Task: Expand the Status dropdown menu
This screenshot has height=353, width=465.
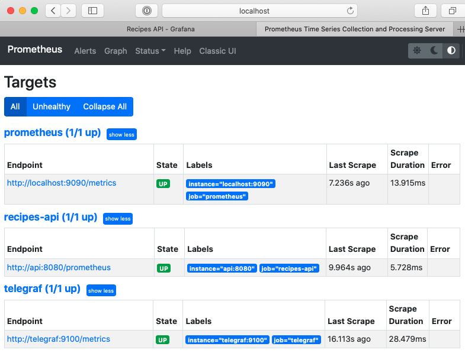Action: [150, 51]
